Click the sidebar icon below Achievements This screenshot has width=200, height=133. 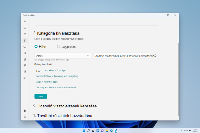click(25, 66)
